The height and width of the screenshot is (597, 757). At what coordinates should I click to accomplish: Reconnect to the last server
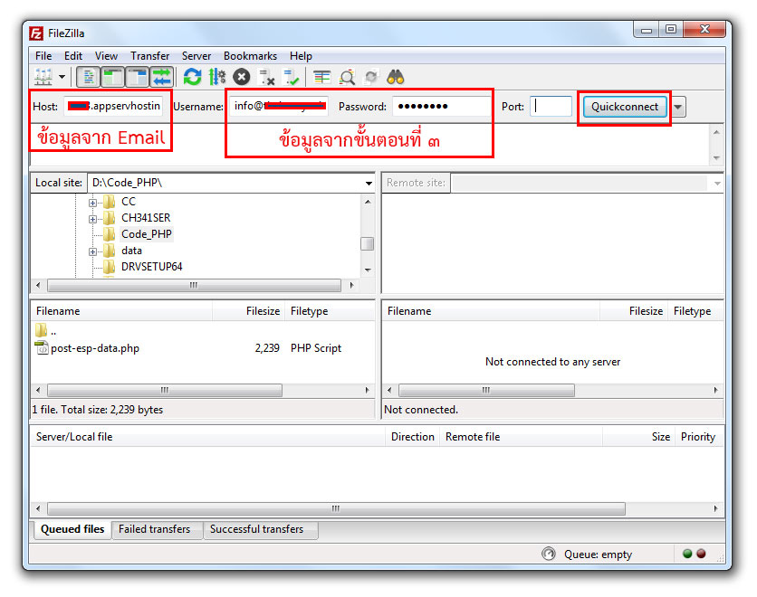[x=292, y=77]
